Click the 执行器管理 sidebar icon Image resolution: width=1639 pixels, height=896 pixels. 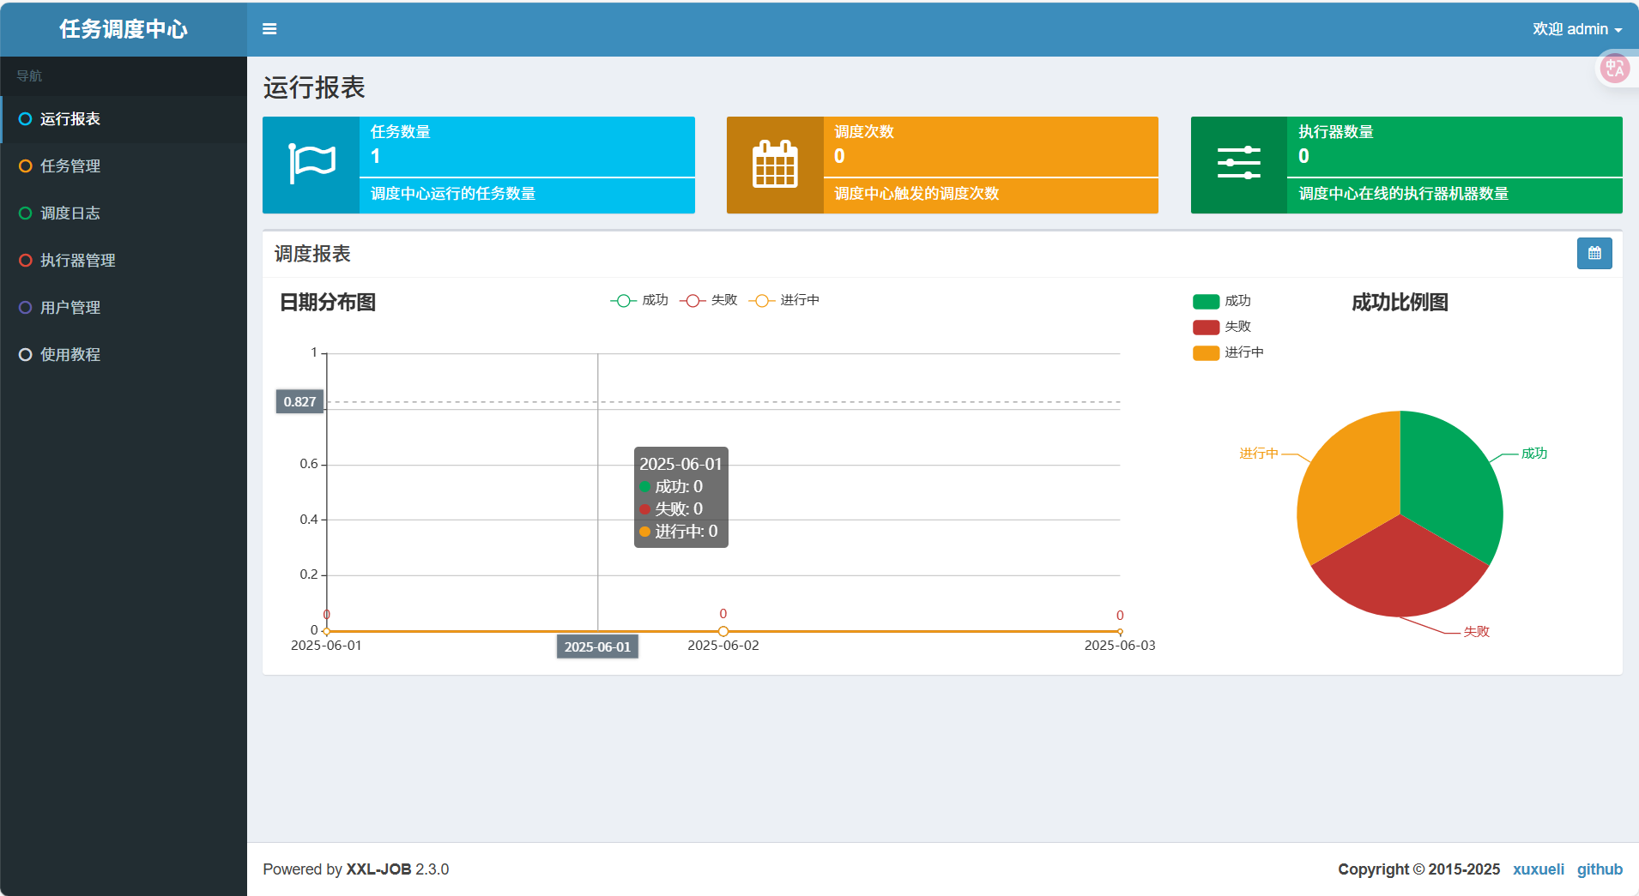[x=24, y=260]
